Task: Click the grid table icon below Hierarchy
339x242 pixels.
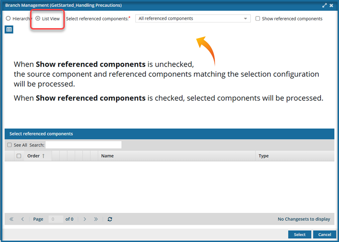Action: [x=9, y=30]
